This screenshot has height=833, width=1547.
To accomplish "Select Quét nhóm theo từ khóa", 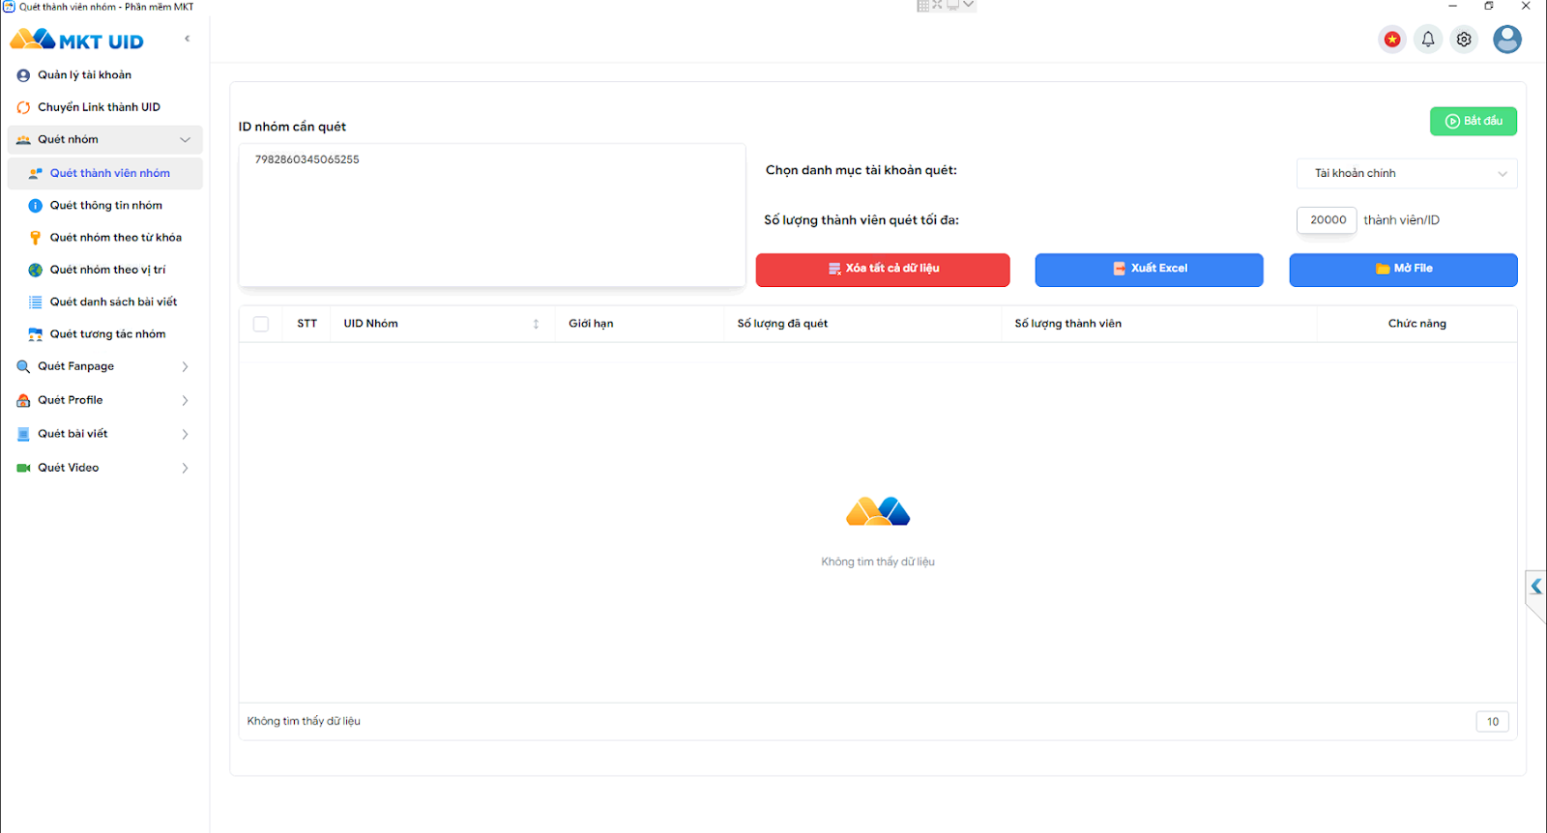I will pyautogui.click(x=116, y=238).
